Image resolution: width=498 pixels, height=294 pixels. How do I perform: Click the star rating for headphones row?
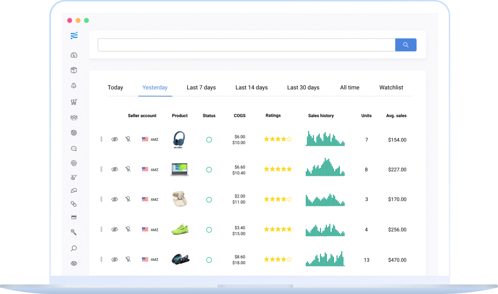click(x=278, y=139)
